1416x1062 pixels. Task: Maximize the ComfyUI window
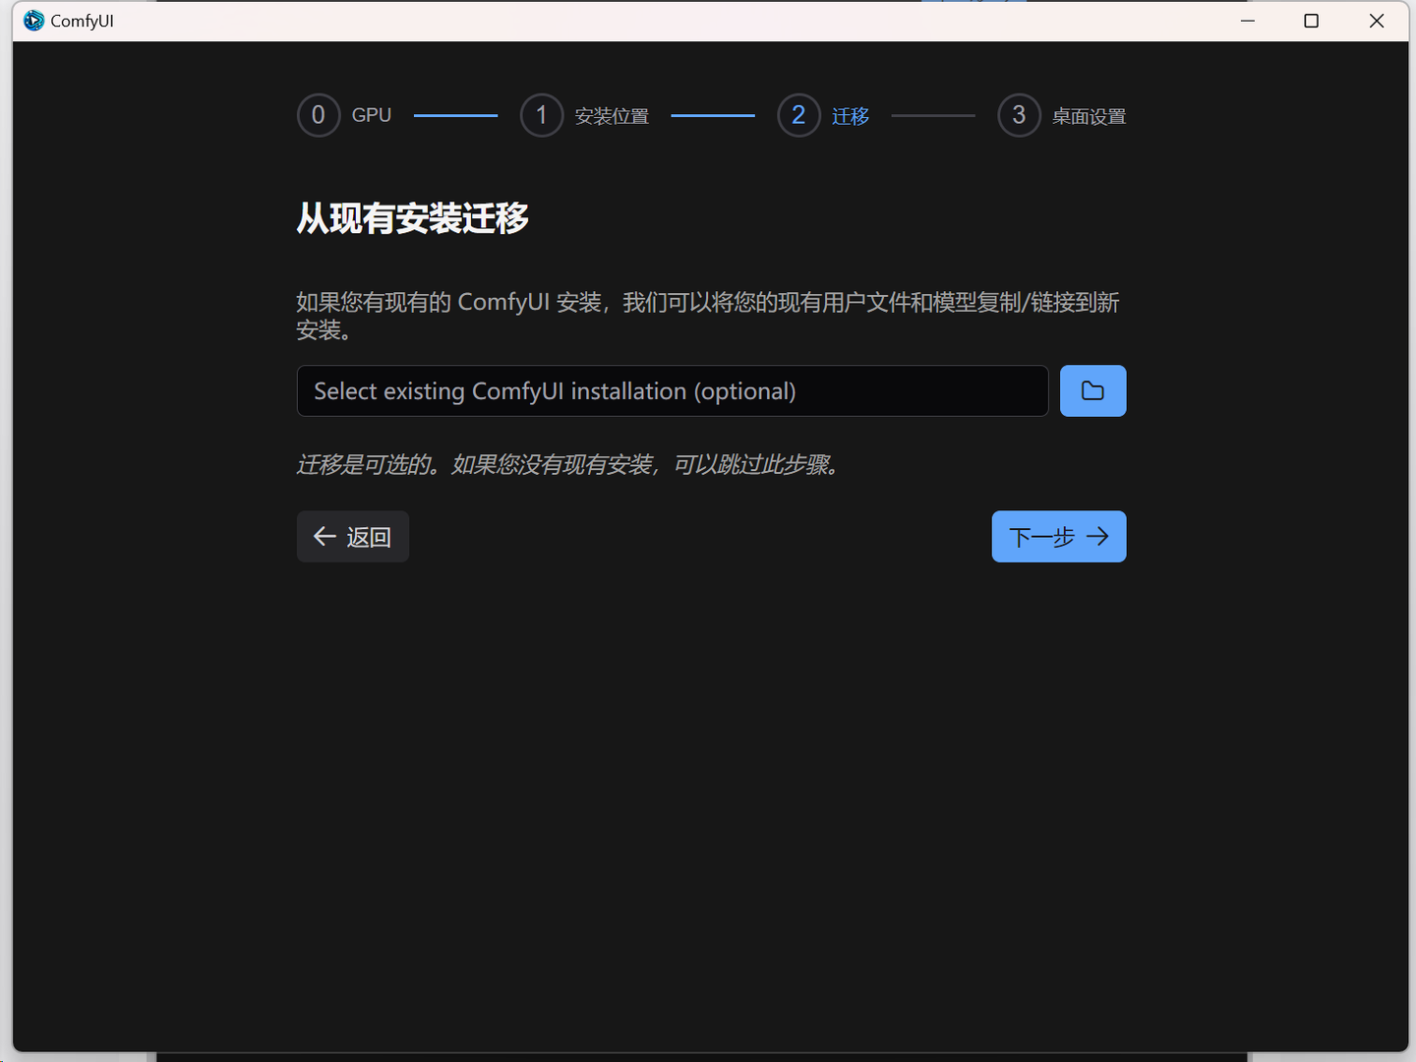(1311, 21)
